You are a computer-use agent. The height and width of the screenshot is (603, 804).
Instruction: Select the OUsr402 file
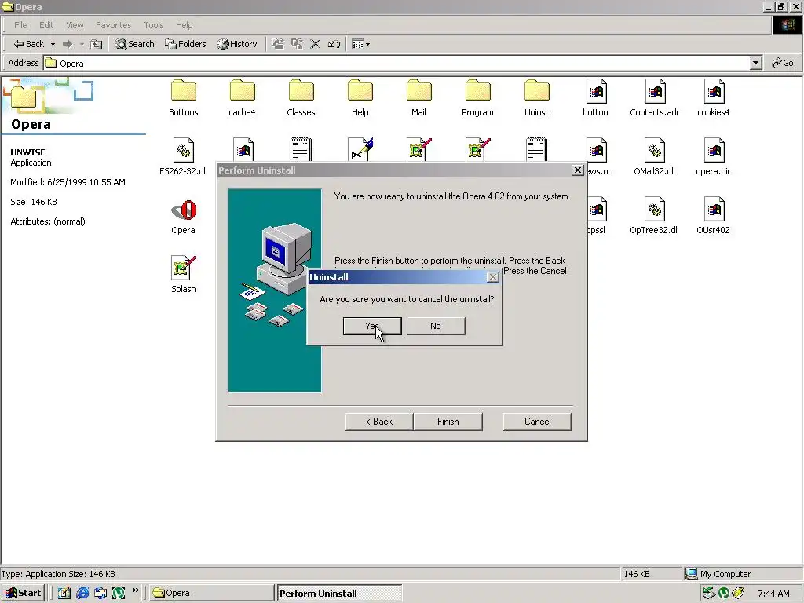pos(713,216)
